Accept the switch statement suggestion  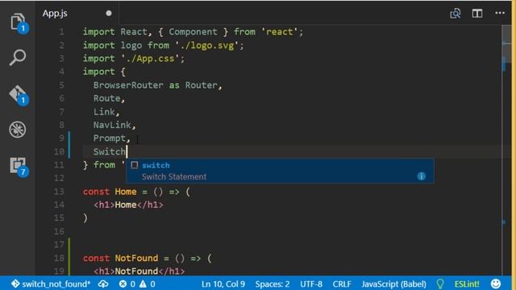point(280,171)
